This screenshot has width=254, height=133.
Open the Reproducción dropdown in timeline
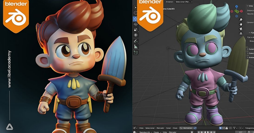pyautogui.click(x=146, y=132)
